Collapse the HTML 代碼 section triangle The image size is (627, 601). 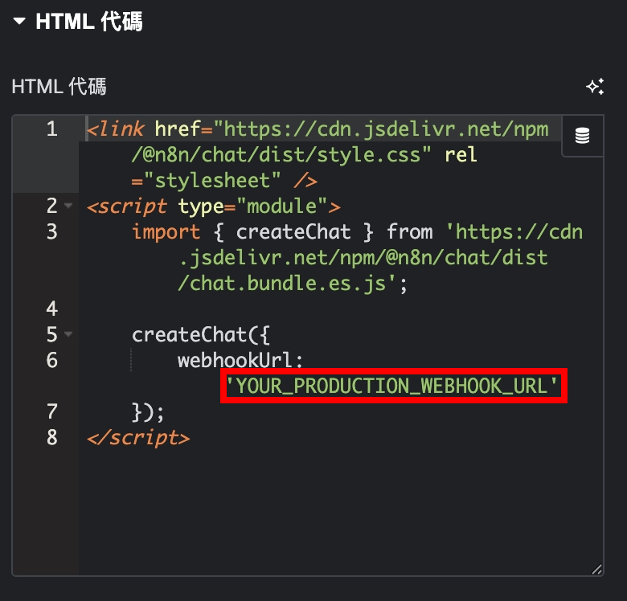tap(19, 21)
